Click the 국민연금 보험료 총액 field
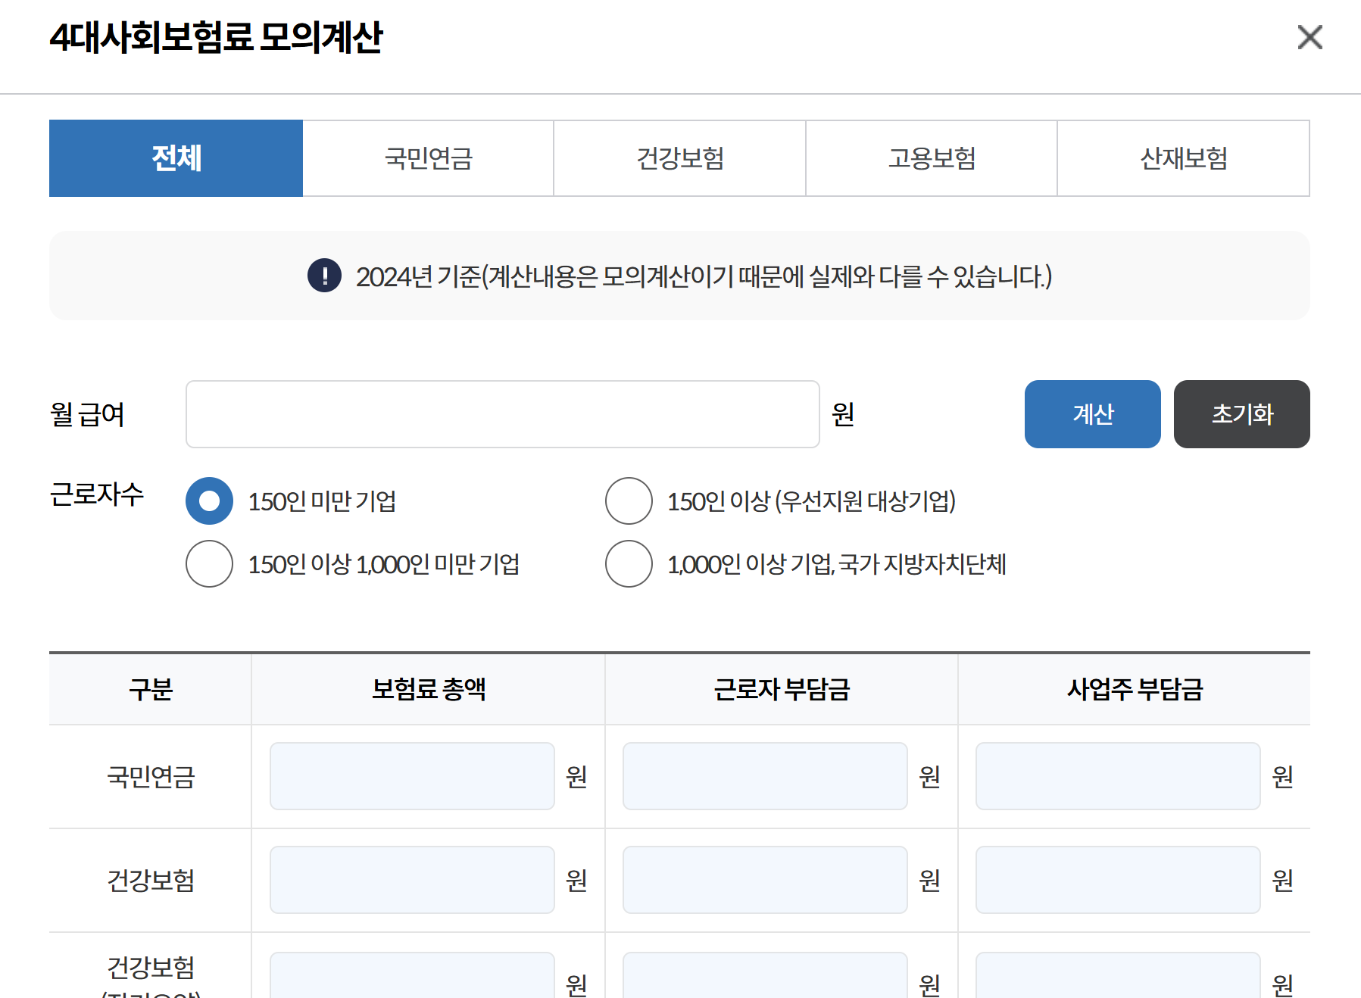The height and width of the screenshot is (998, 1361). tap(412, 776)
